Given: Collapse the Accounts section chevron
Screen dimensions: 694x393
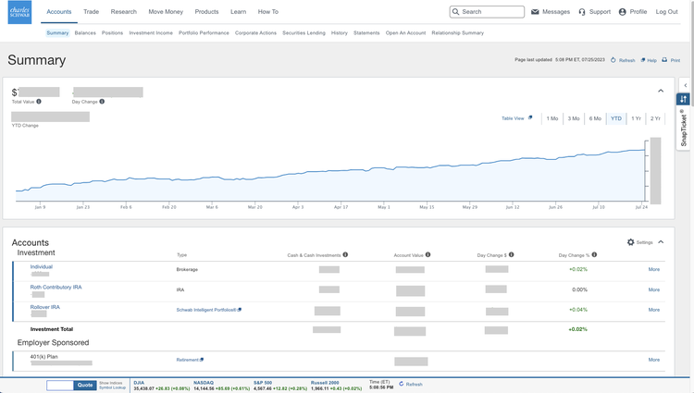Looking at the screenshot, I should tap(661, 242).
